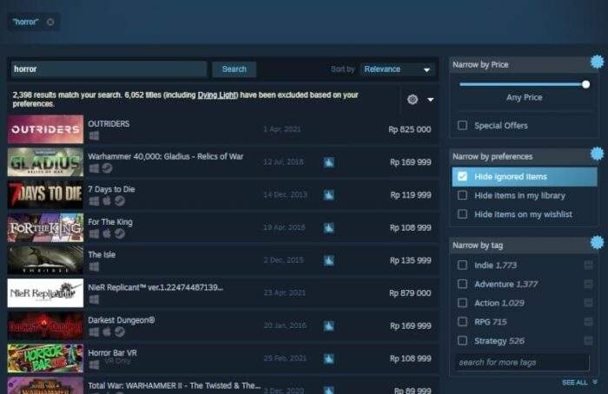Exclude Action tag with its minus button
This screenshot has height=394, width=608.
(588, 303)
